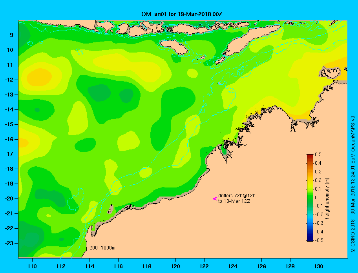
Task: Click the colorbar tick label "0.3"
Action: point(318,172)
